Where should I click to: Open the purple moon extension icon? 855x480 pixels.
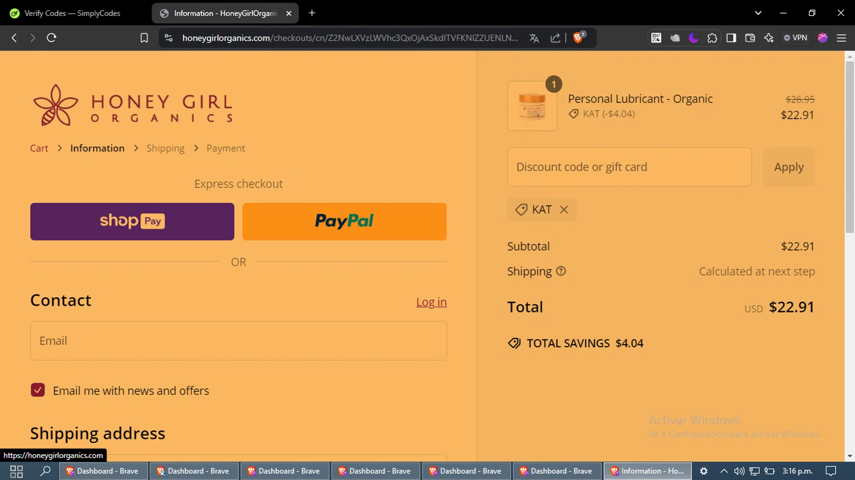pos(694,38)
